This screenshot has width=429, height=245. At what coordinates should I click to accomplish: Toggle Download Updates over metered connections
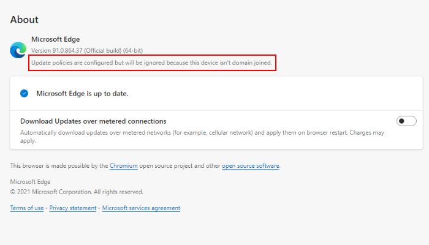click(x=406, y=121)
